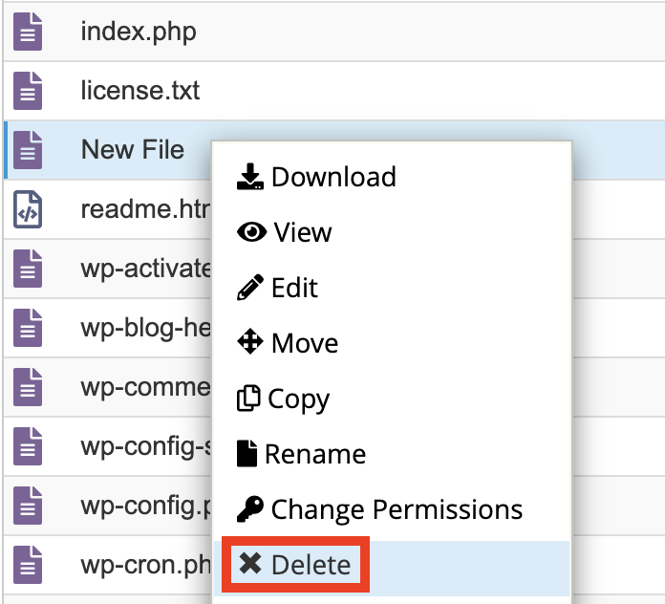The image size is (665, 604).
Task: Click the X icon beside Delete
Action: point(249,563)
